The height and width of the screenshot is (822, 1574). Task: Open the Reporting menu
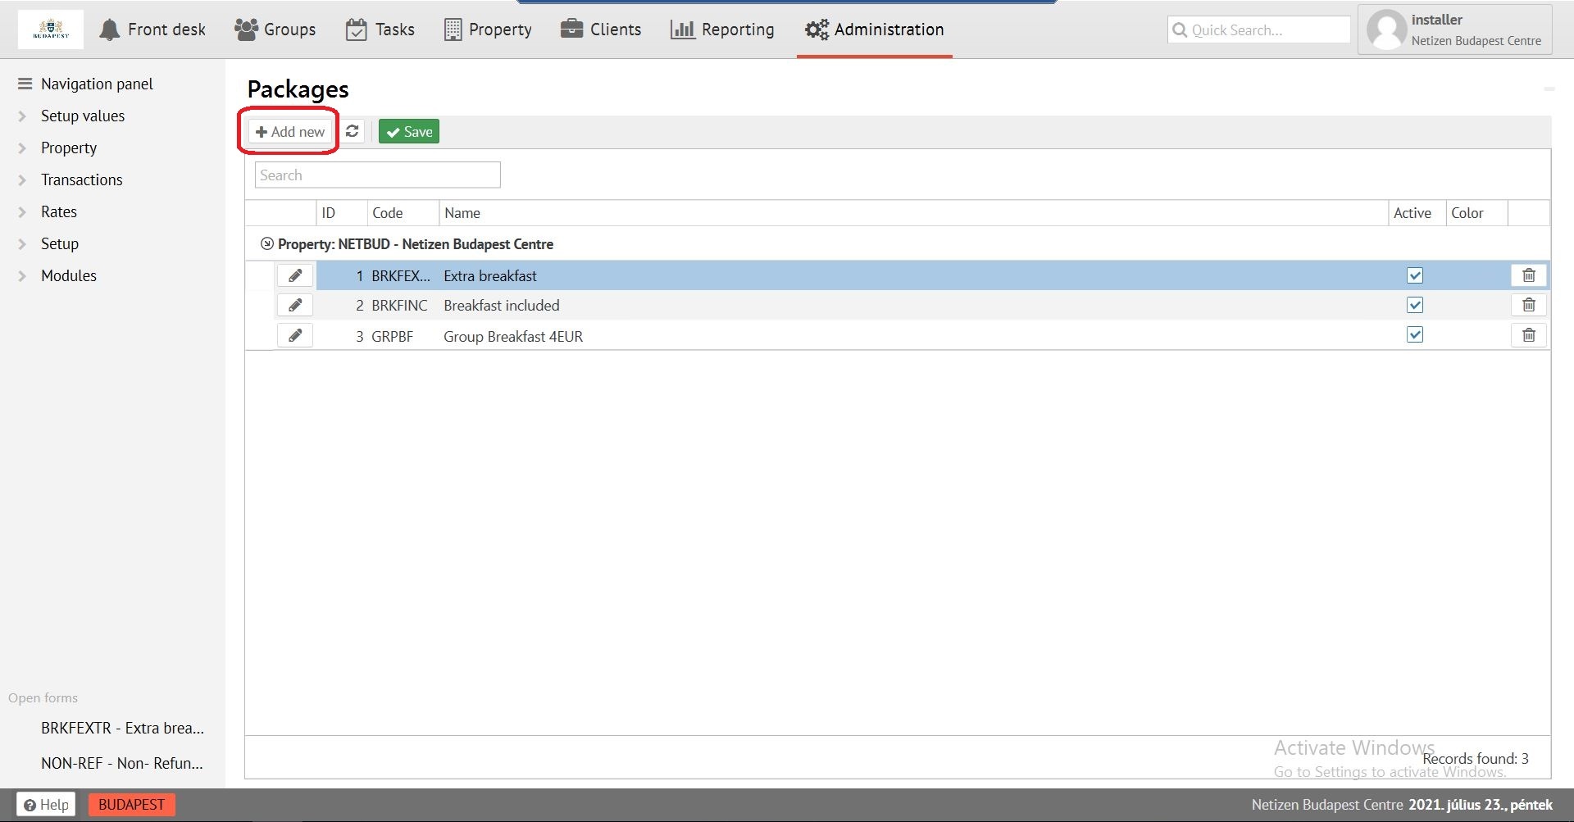[x=722, y=30]
